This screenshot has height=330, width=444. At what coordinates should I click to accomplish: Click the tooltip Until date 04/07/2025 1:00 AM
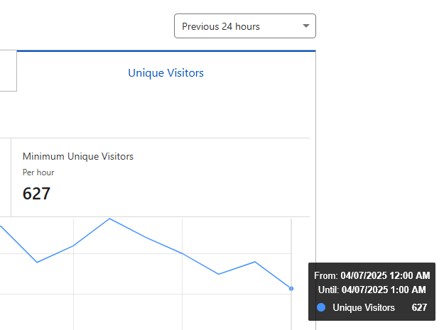click(x=383, y=290)
